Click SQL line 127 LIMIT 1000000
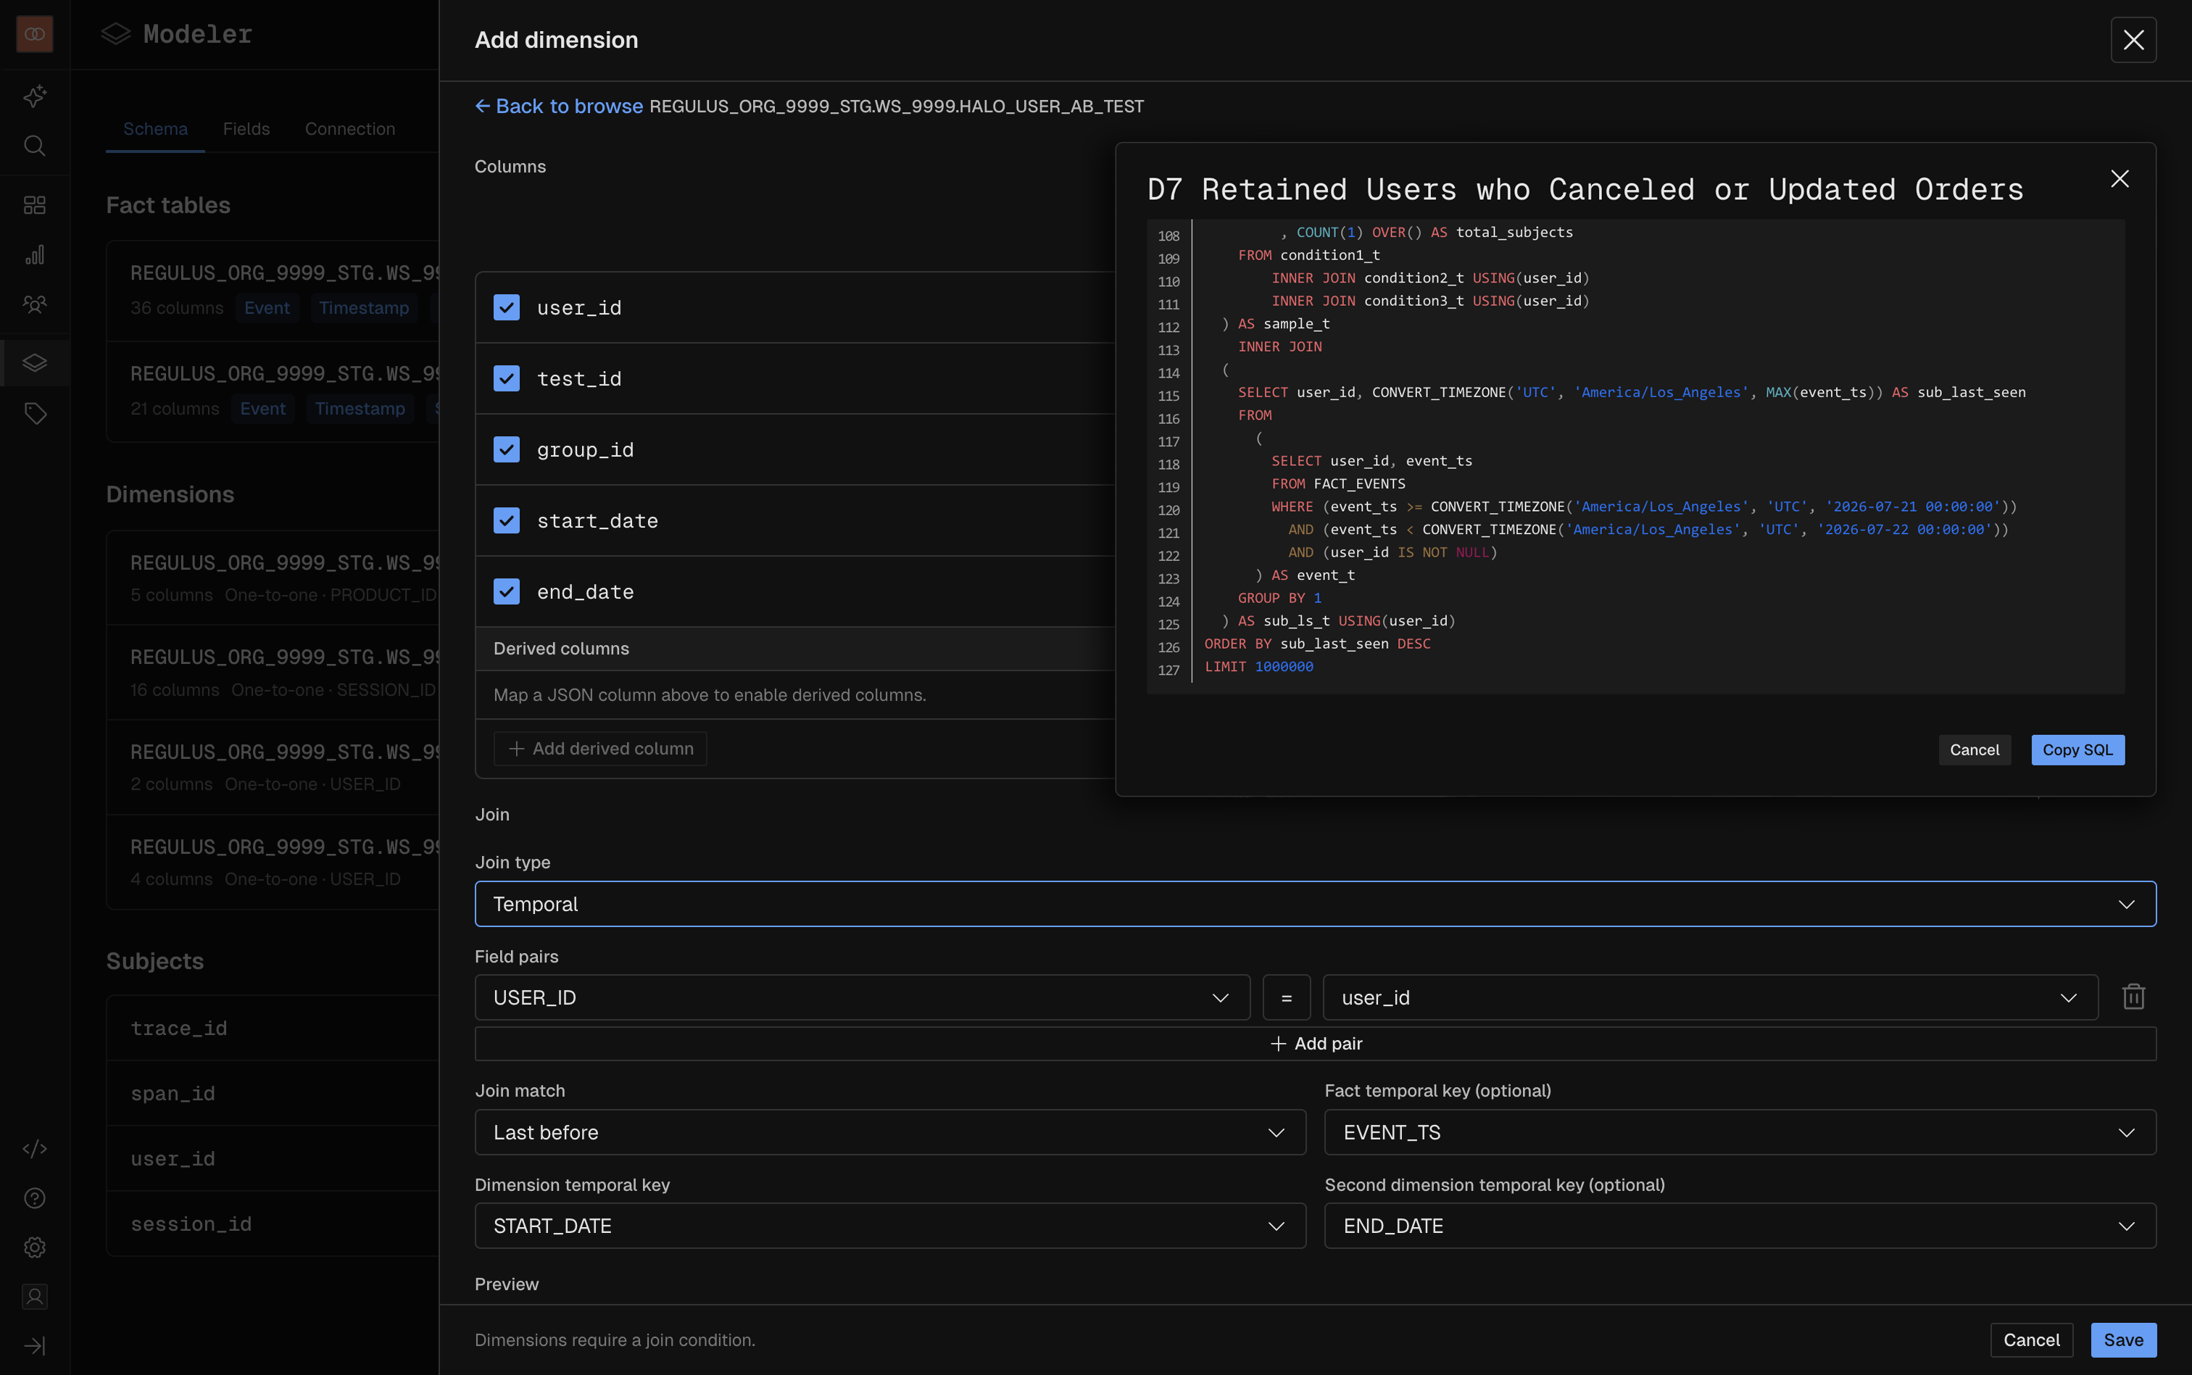2192x1375 pixels. (x=1258, y=667)
